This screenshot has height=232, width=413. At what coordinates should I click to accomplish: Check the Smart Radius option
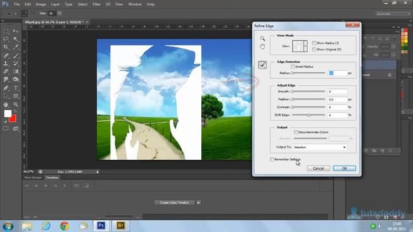point(293,66)
